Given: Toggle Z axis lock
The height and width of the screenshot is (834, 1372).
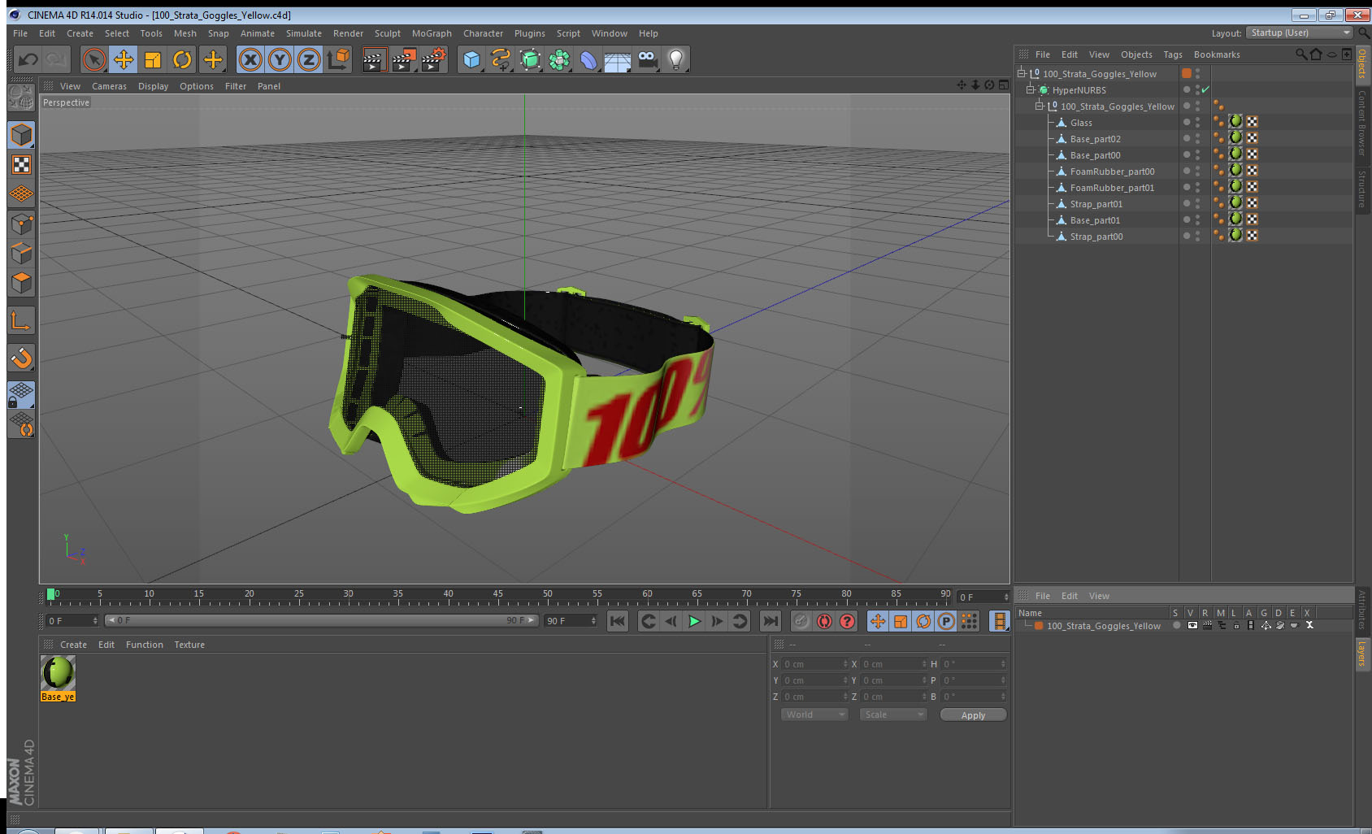Looking at the screenshot, I should 309,59.
